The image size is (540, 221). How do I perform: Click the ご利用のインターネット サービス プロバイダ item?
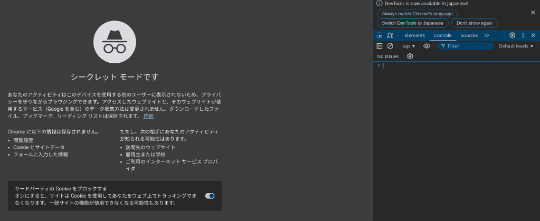click(172, 165)
